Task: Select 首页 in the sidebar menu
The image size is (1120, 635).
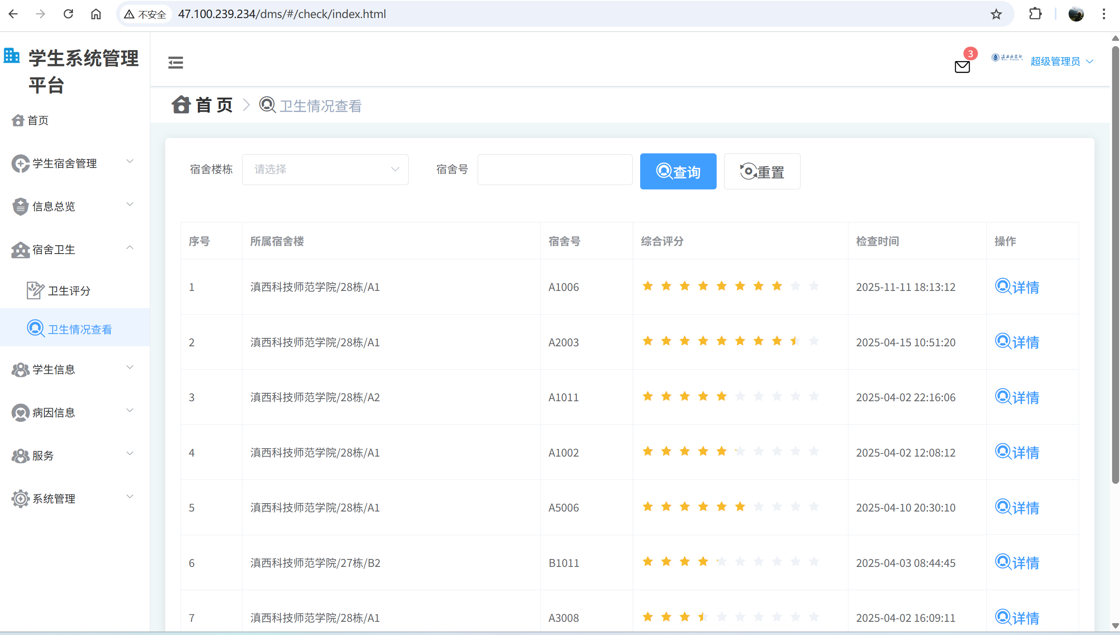Action: 38,120
